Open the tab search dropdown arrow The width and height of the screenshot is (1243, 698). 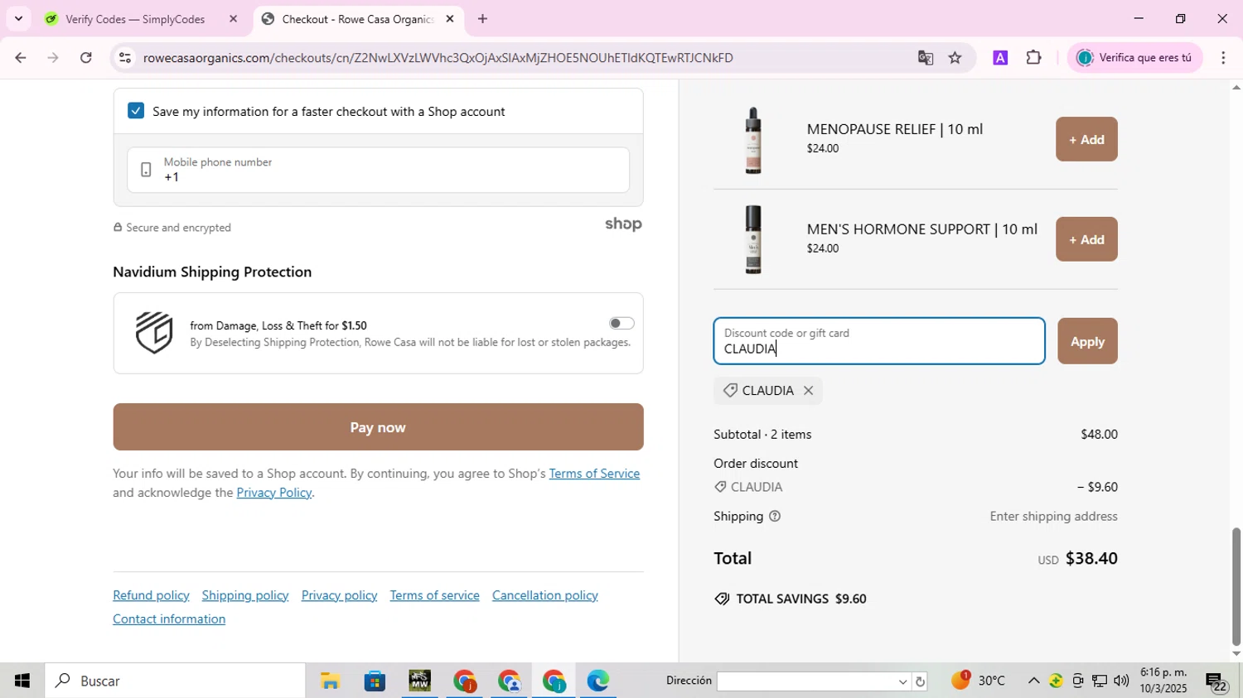[18, 18]
